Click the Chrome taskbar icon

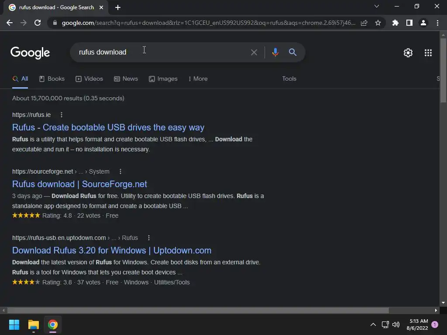pyautogui.click(x=53, y=325)
